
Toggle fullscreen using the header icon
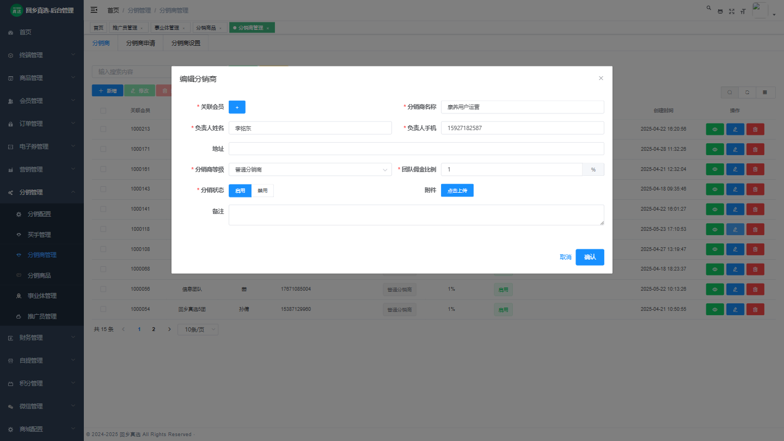(732, 11)
